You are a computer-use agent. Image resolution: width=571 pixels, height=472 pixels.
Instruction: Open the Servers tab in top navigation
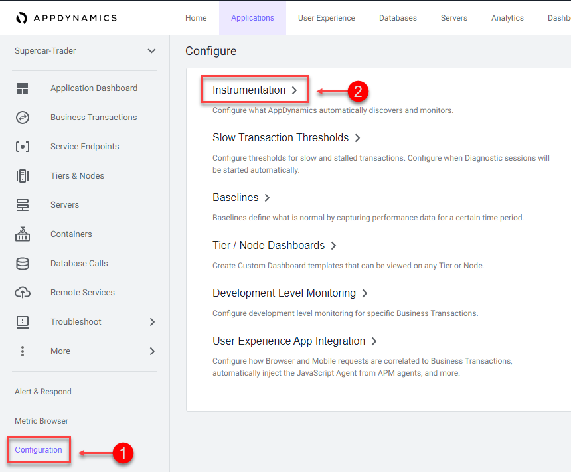point(453,18)
